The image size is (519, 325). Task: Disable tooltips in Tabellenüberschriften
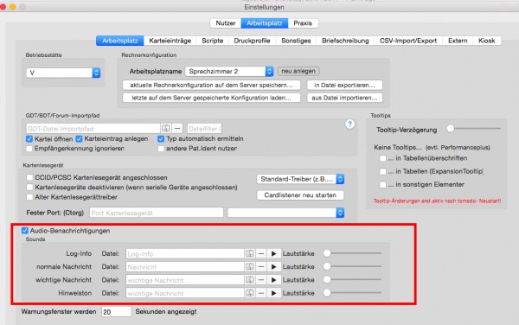[383, 158]
